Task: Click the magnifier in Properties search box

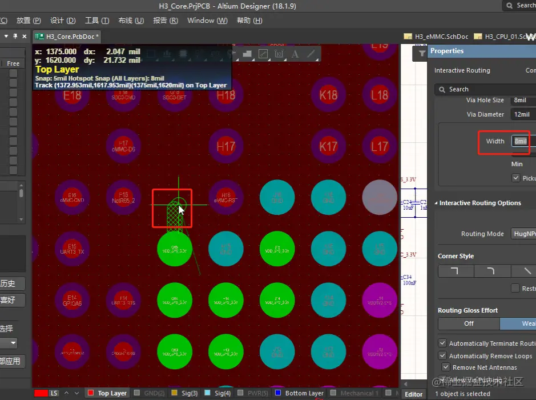Action: point(442,89)
